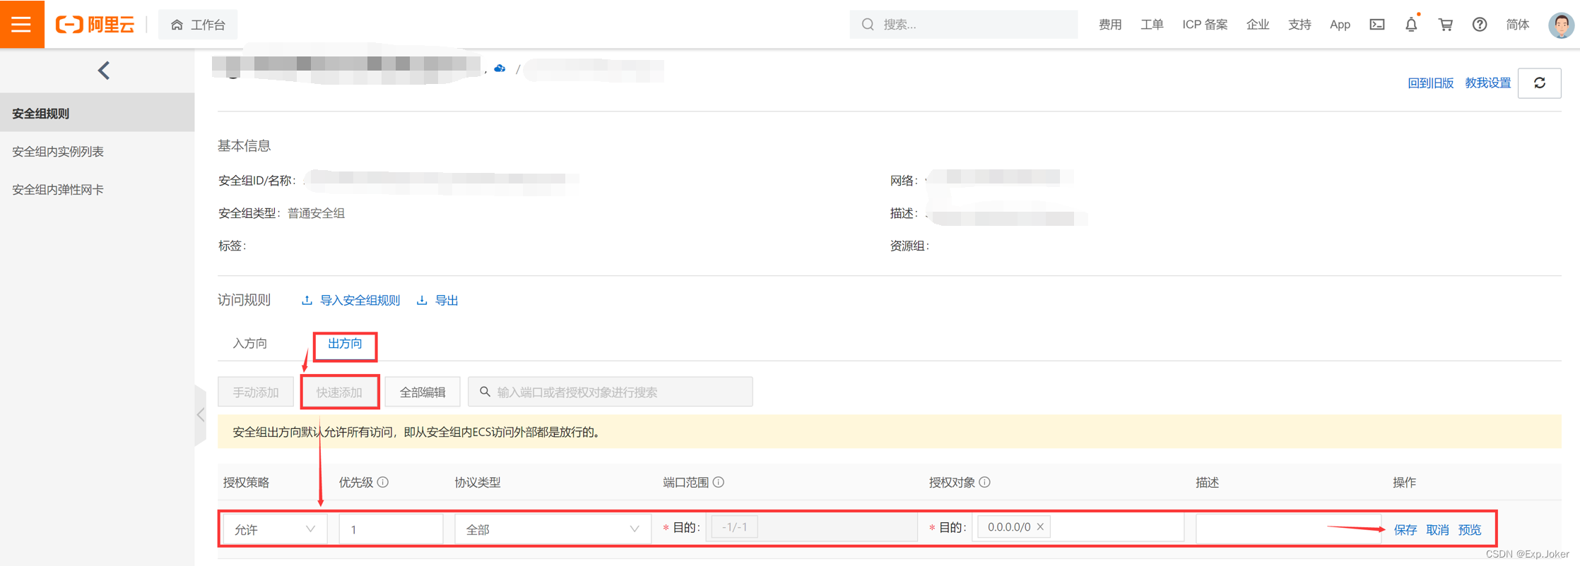
Task: Expand the 全部 protocol type dropdown
Action: (551, 529)
